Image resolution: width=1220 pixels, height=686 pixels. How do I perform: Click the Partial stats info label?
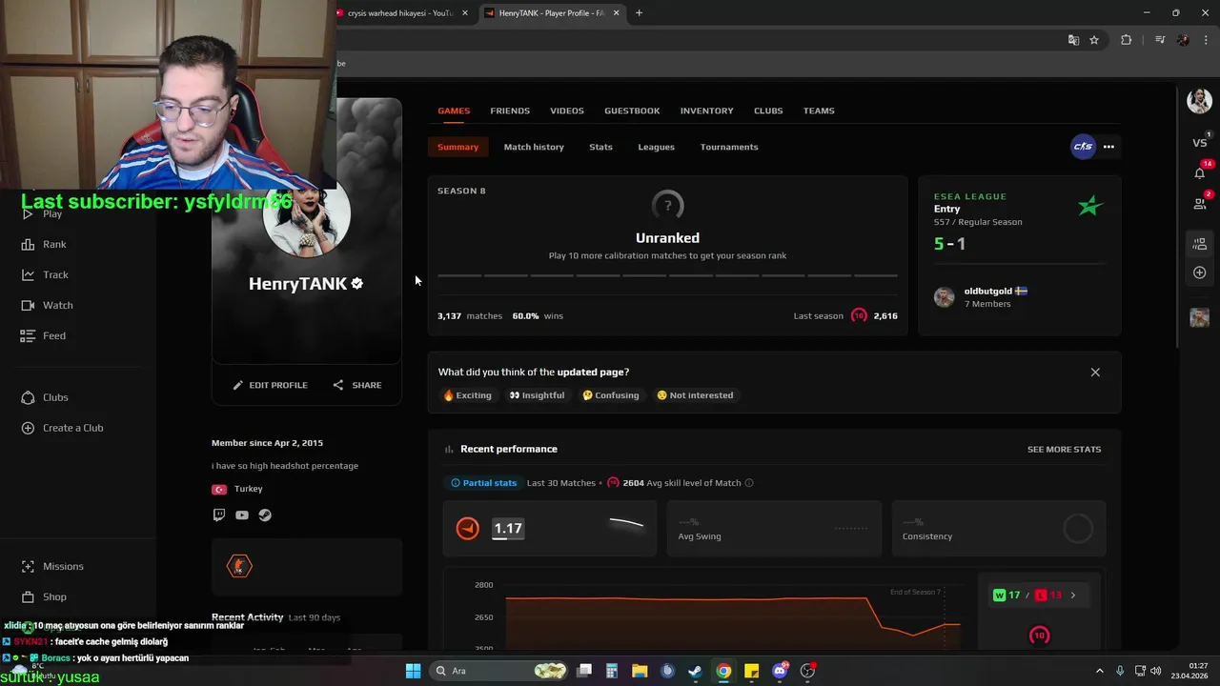point(484,483)
